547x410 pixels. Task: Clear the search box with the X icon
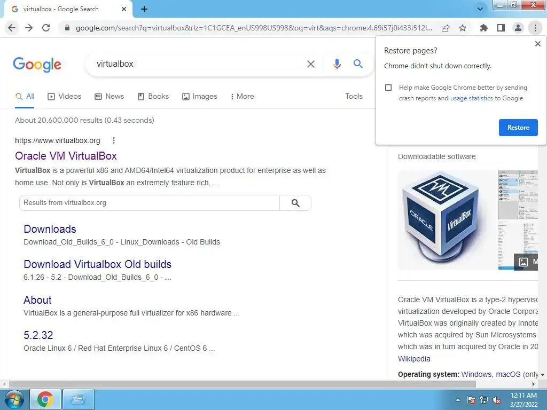(310, 64)
